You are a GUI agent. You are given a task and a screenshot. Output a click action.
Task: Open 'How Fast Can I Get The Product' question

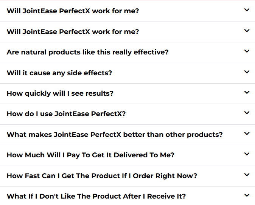click(x=102, y=175)
